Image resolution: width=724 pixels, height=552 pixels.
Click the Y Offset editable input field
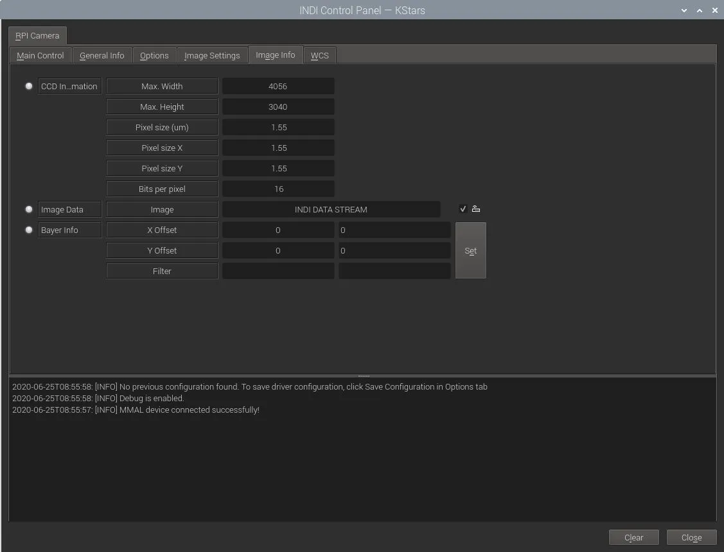tap(394, 250)
